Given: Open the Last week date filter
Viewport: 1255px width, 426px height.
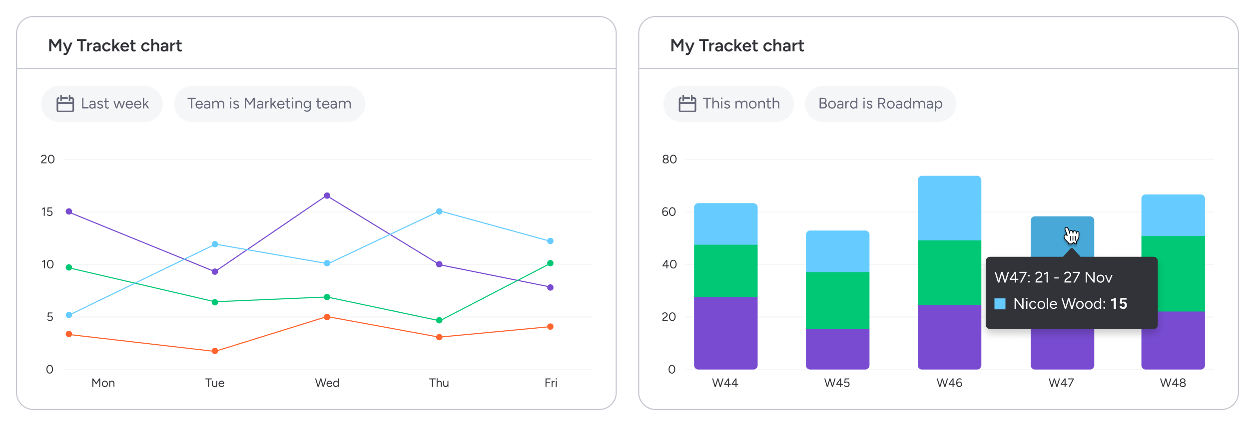Looking at the screenshot, I should [101, 103].
